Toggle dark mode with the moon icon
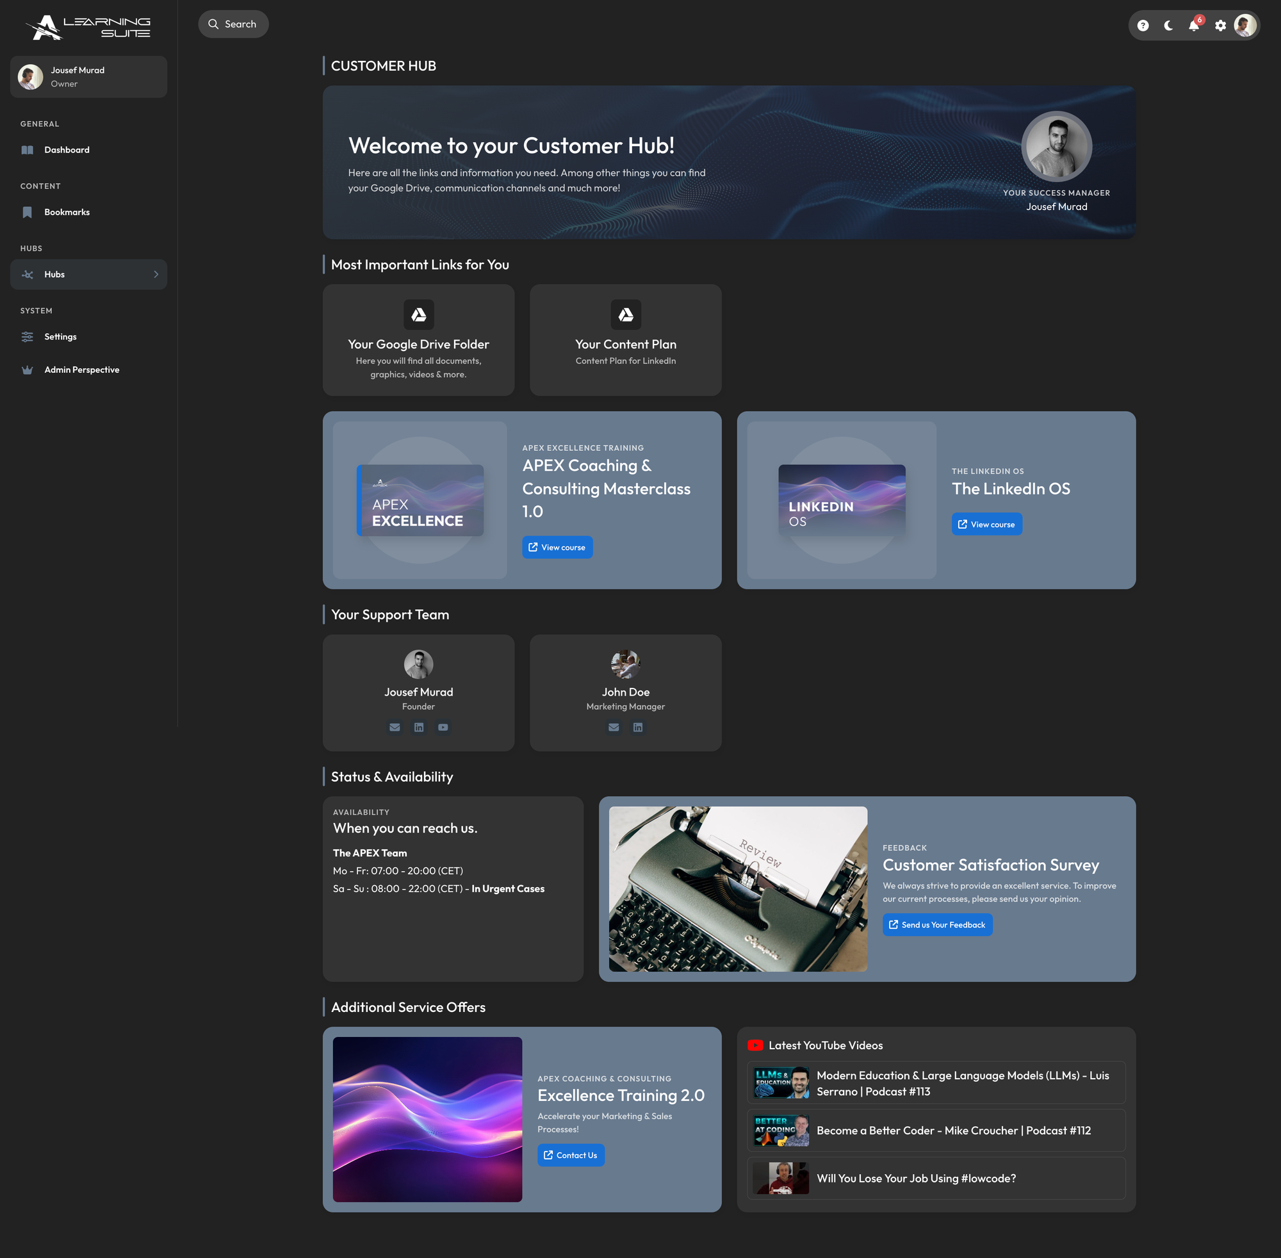The height and width of the screenshot is (1258, 1281). (1168, 25)
